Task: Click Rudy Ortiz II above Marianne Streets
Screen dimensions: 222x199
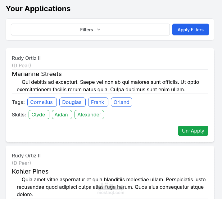Action: 26,58
